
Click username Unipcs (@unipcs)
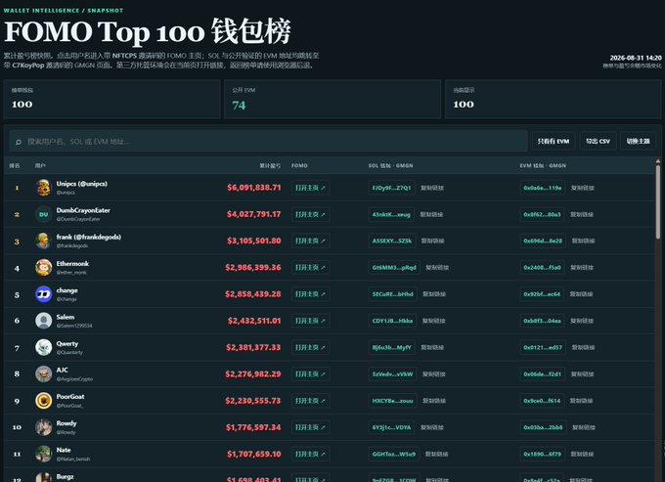[x=82, y=184]
